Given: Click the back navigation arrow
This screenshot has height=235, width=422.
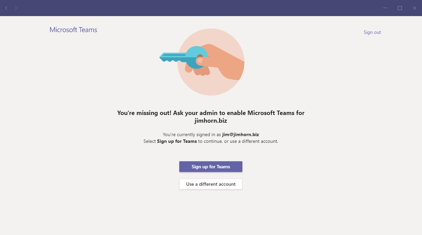Looking at the screenshot, I should pos(6,8).
